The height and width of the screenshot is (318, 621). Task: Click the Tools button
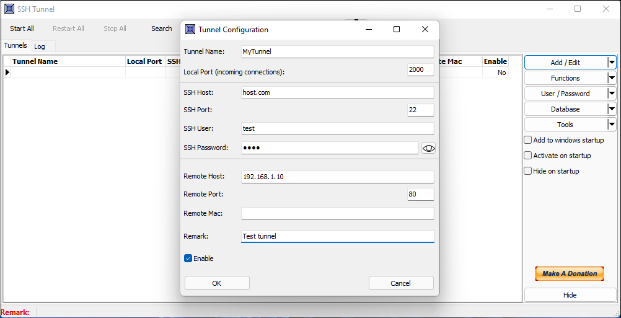pos(566,125)
